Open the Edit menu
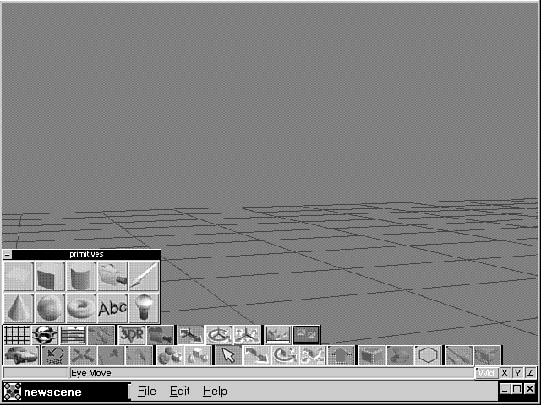This screenshot has width=541, height=405. (180, 391)
